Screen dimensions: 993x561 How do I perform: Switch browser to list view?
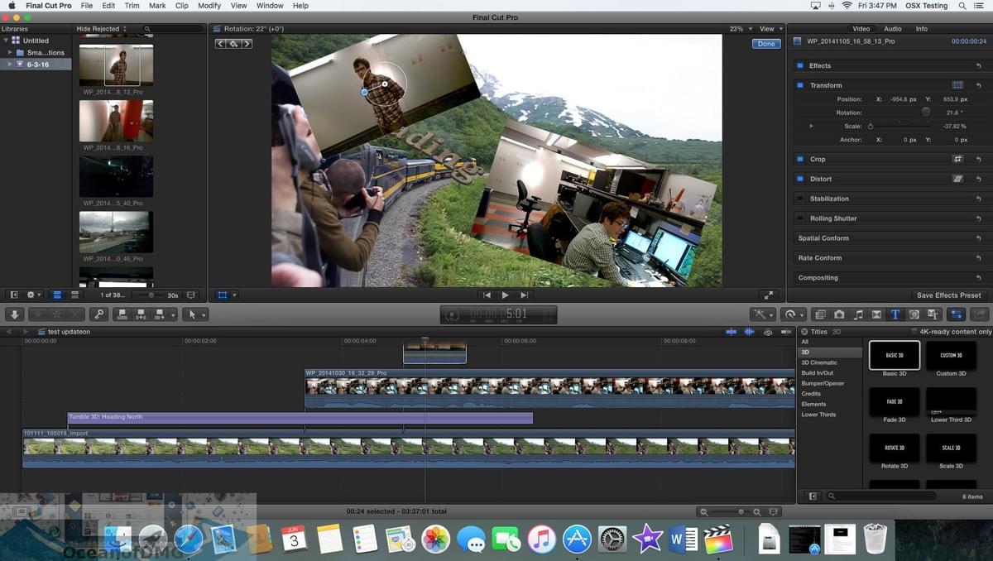tap(74, 295)
